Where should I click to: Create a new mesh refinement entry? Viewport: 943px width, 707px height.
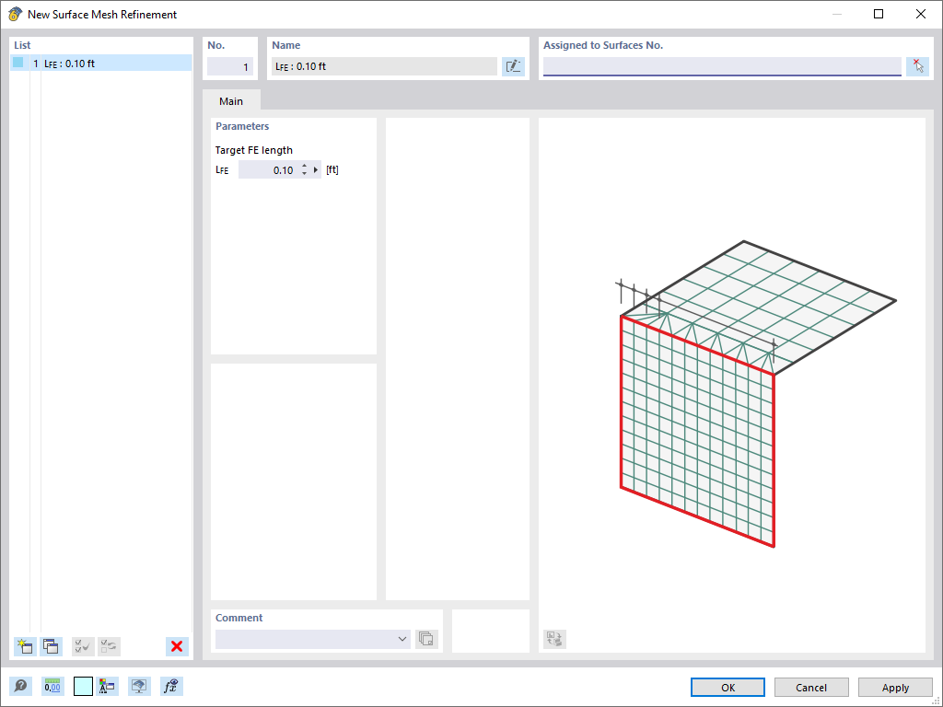(25, 646)
